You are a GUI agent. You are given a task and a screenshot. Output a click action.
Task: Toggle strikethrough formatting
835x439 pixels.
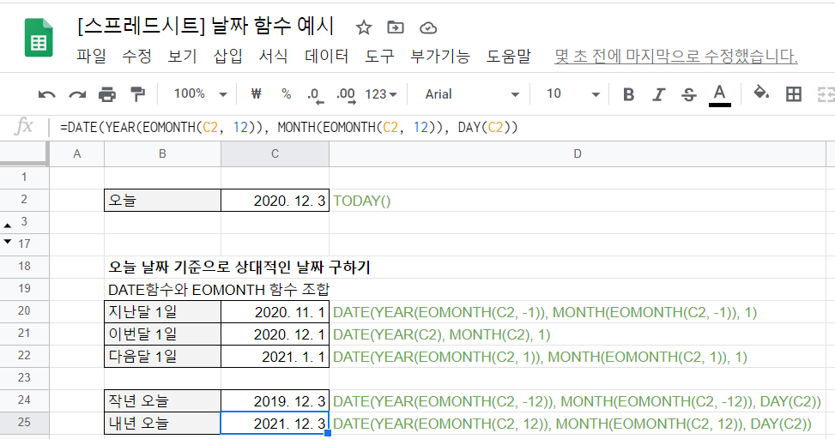(x=688, y=94)
